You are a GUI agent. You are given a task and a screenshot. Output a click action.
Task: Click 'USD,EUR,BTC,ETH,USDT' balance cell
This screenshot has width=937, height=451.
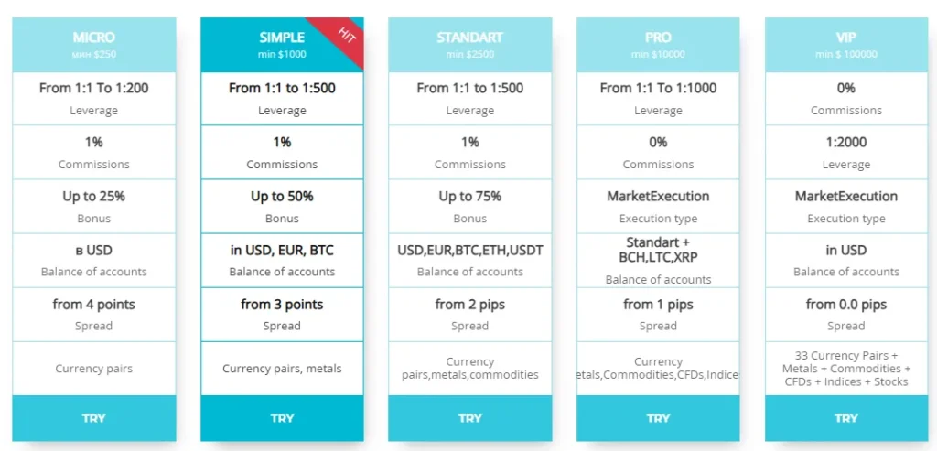click(x=469, y=259)
